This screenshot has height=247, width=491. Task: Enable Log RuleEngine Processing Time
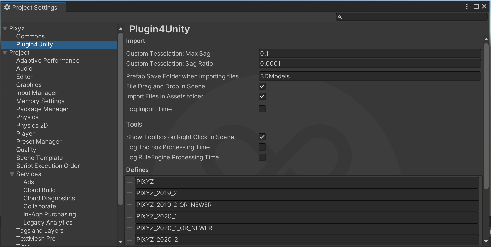[262, 157]
